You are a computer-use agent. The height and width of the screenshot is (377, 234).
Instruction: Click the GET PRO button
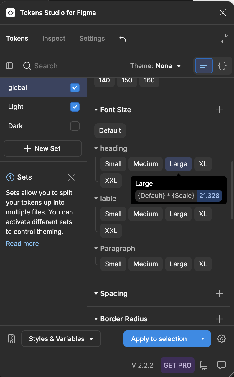pyautogui.click(x=177, y=365)
